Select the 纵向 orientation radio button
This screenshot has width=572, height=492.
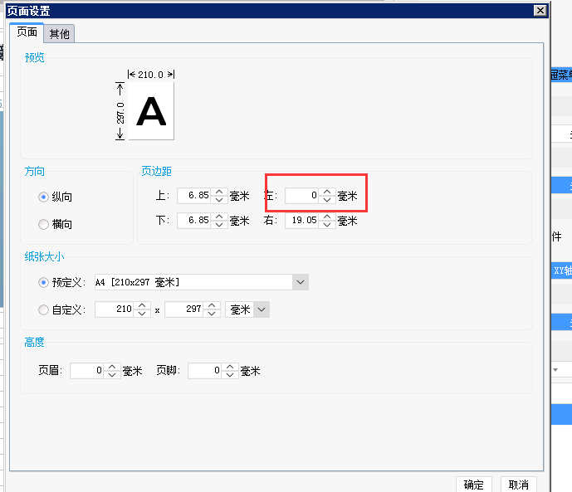click(43, 197)
